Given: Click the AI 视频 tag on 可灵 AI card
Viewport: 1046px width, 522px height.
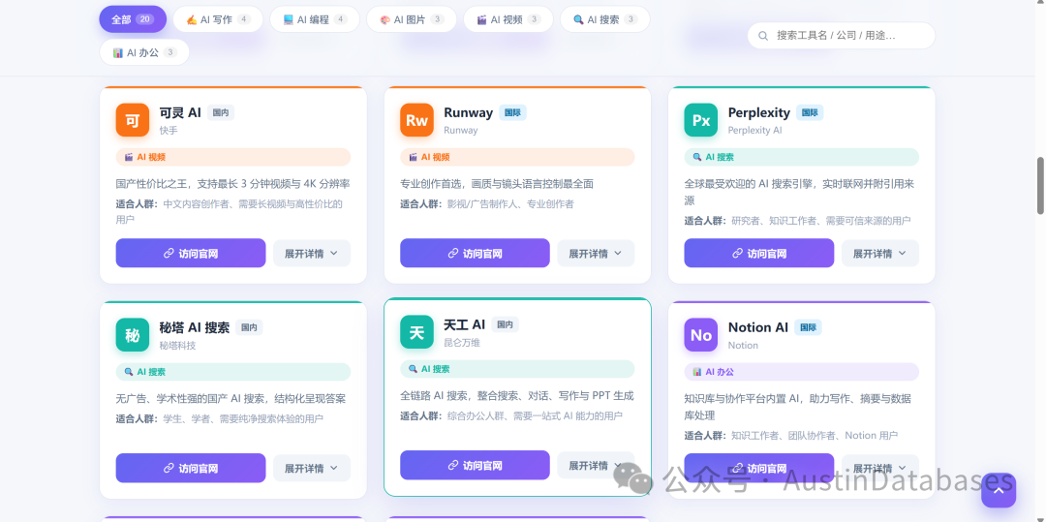Looking at the screenshot, I should (x=232, y=157).
